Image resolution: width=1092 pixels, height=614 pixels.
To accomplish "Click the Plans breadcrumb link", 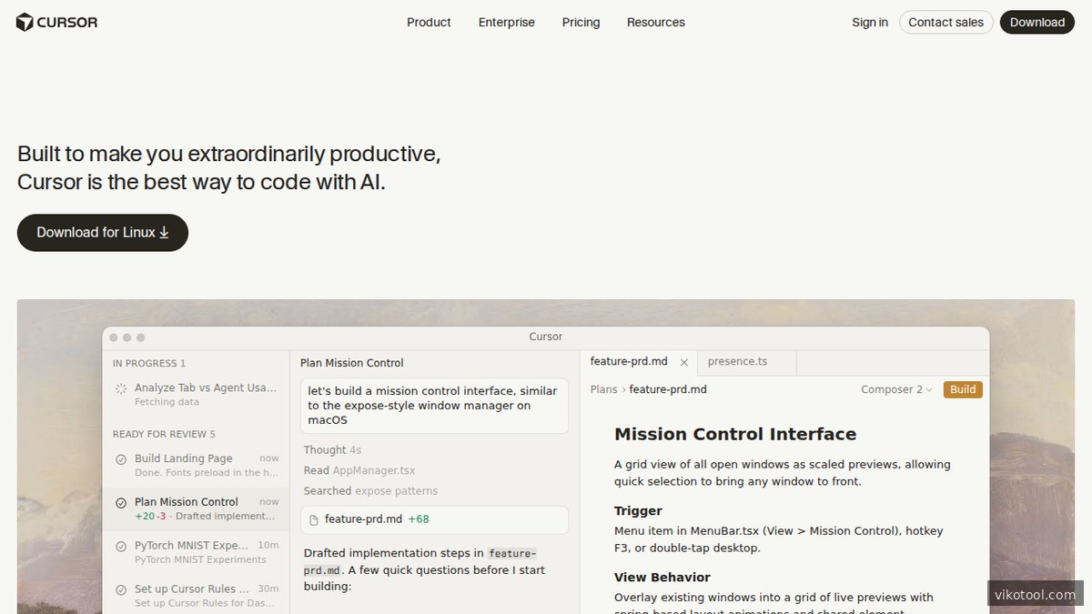I will (602, 388).
